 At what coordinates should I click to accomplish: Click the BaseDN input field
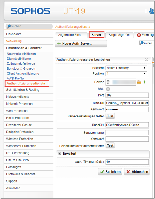[127, 125]
